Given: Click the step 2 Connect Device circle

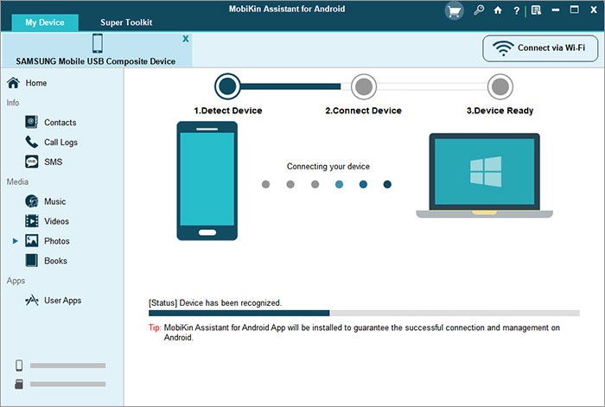Looking at the screenshot, I should point(364,86).
